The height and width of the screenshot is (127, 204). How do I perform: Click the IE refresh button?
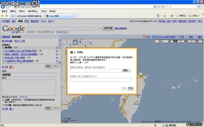pos(158,7)
